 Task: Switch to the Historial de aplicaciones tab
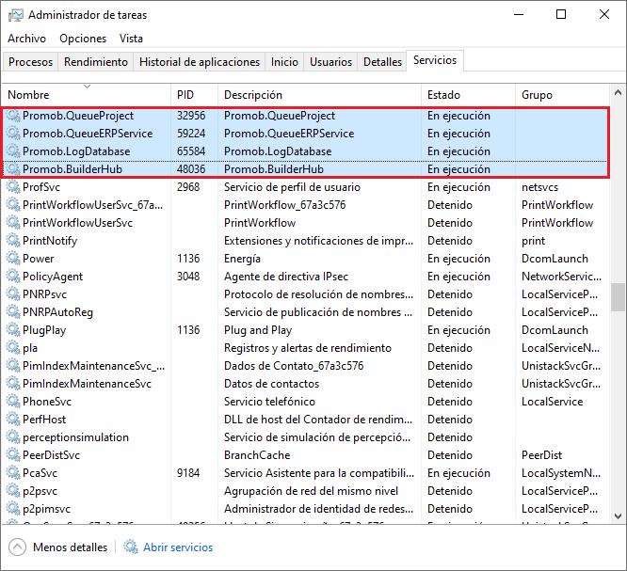[200, 62]
